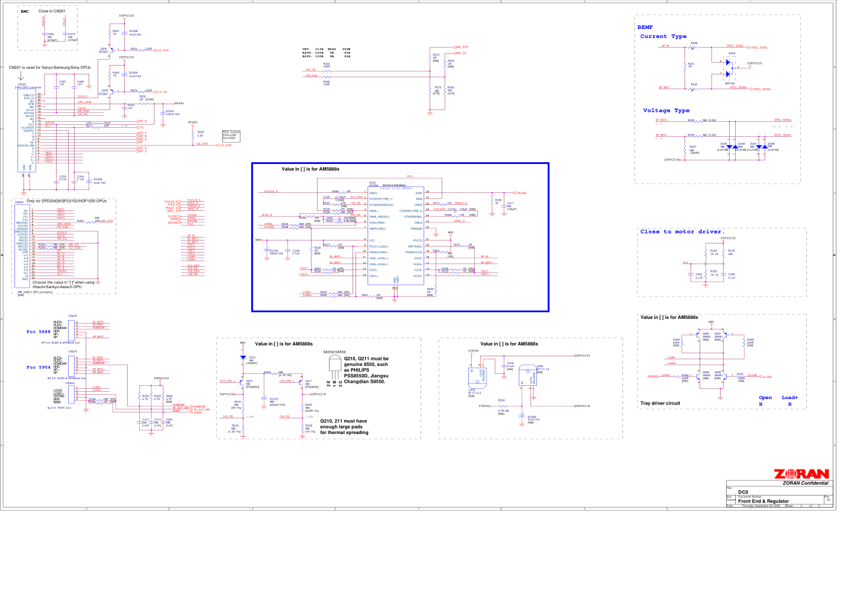Click the D201 diode symbol
This screenshot has width=846, height=598.
point(243,357)
